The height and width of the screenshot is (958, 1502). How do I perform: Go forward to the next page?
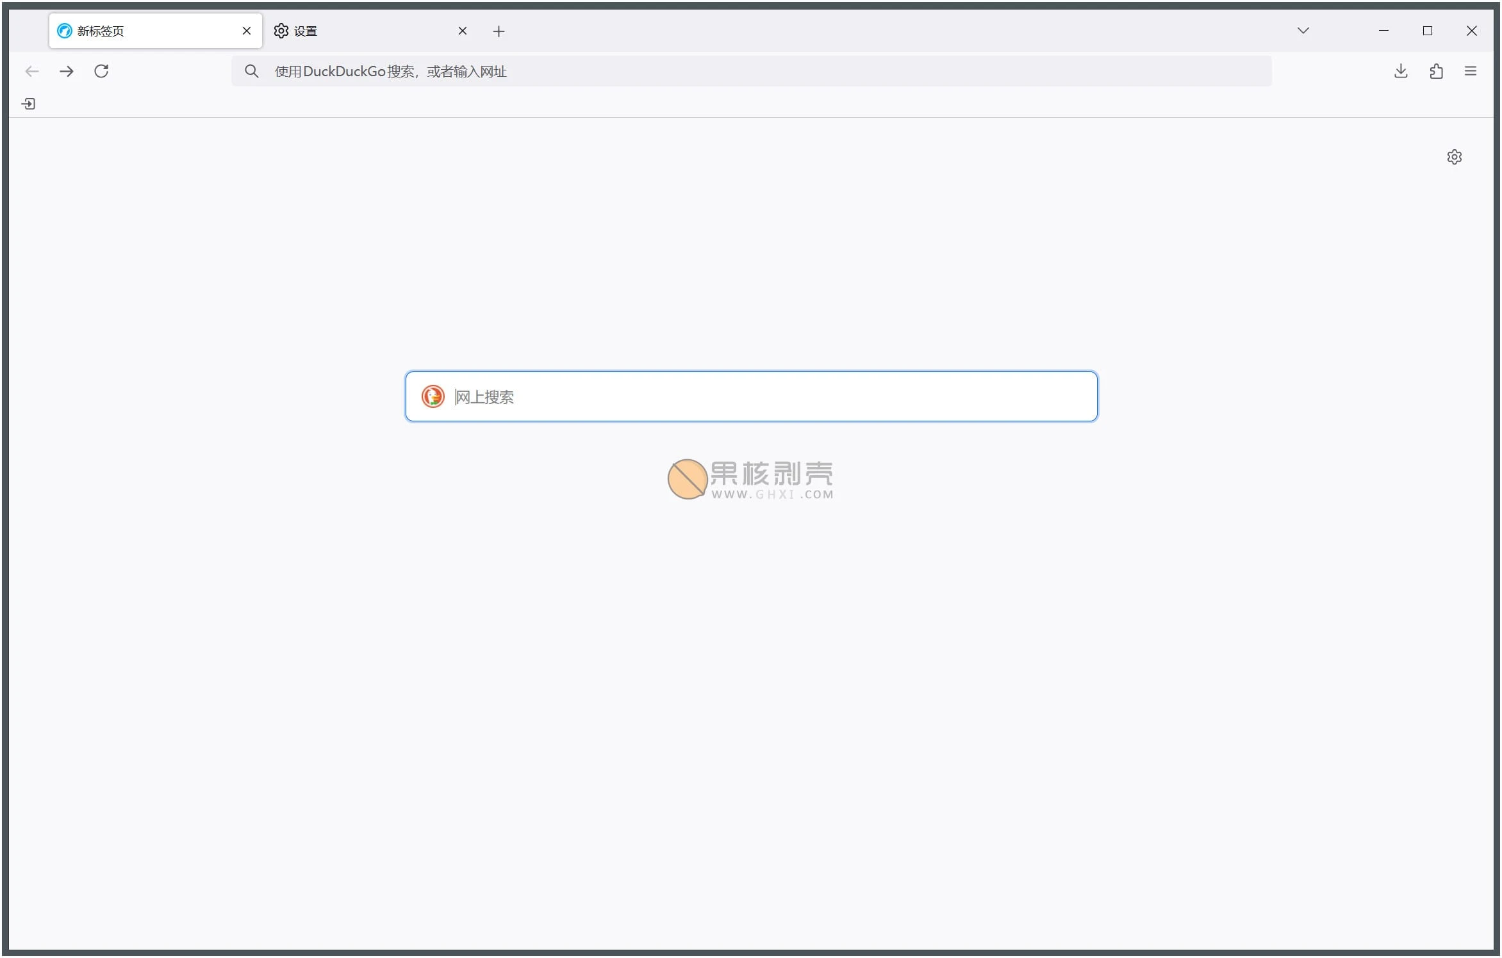pos(67,71)
